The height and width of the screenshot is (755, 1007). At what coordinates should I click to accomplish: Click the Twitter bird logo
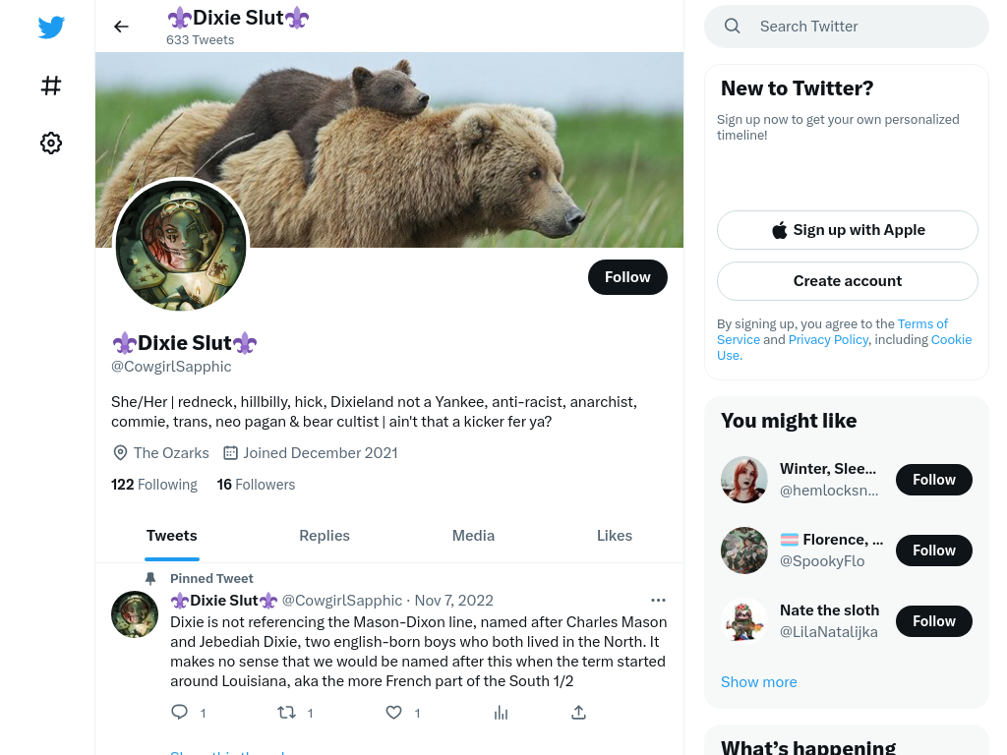point(51,27)
